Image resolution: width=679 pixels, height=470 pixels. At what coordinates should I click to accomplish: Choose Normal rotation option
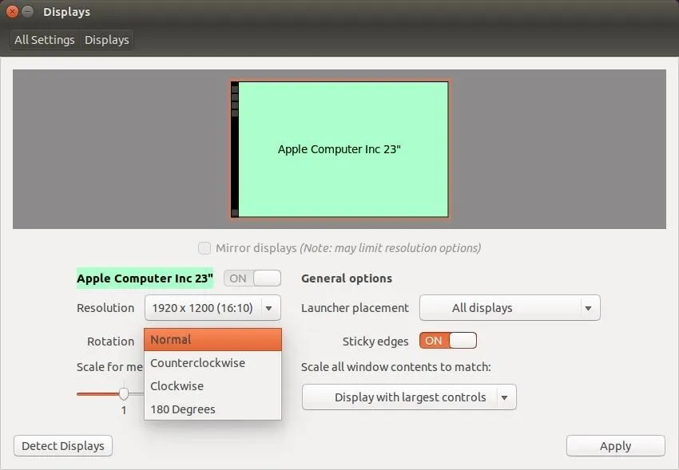point(212,339)
